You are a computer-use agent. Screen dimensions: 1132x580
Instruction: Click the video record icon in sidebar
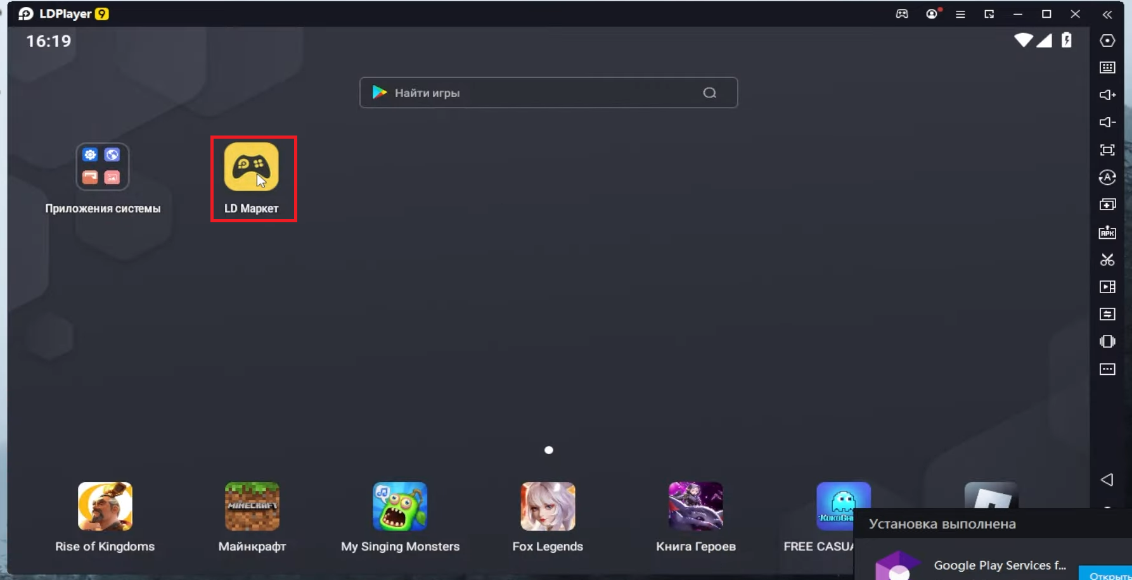[x=1107, y=287]
